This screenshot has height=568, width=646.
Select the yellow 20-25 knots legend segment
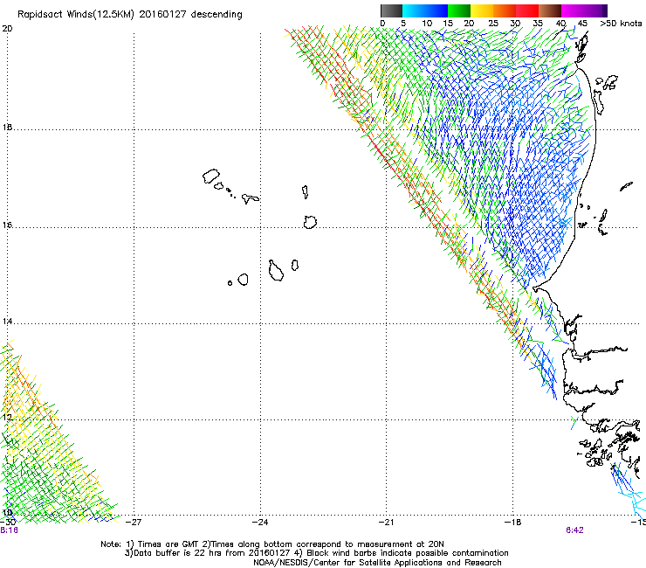[x=482, y=10]
